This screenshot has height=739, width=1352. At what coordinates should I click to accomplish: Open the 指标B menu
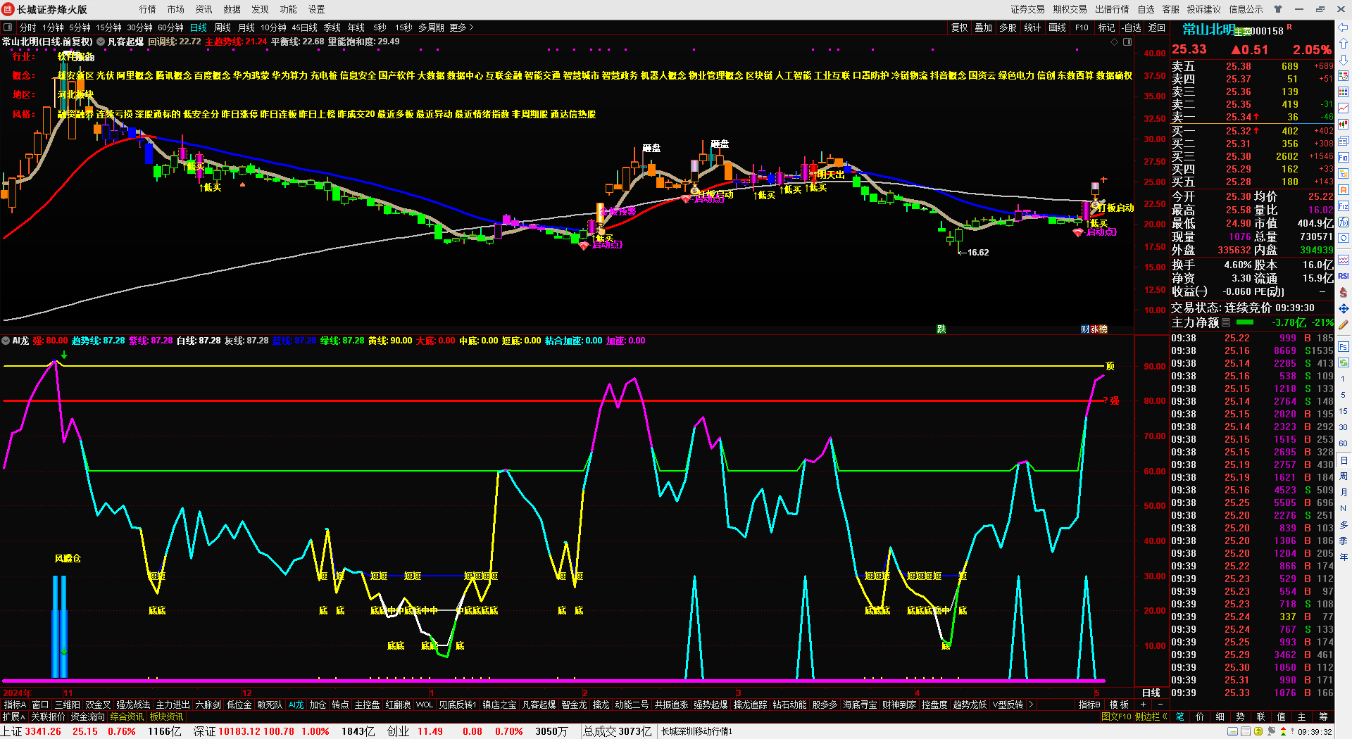pyautogui.click(x=1089, y=705)
